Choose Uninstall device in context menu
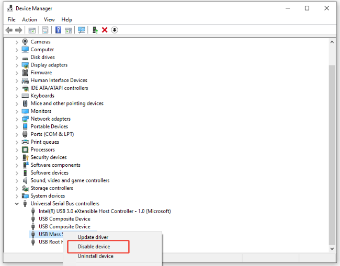 [95, 256]
